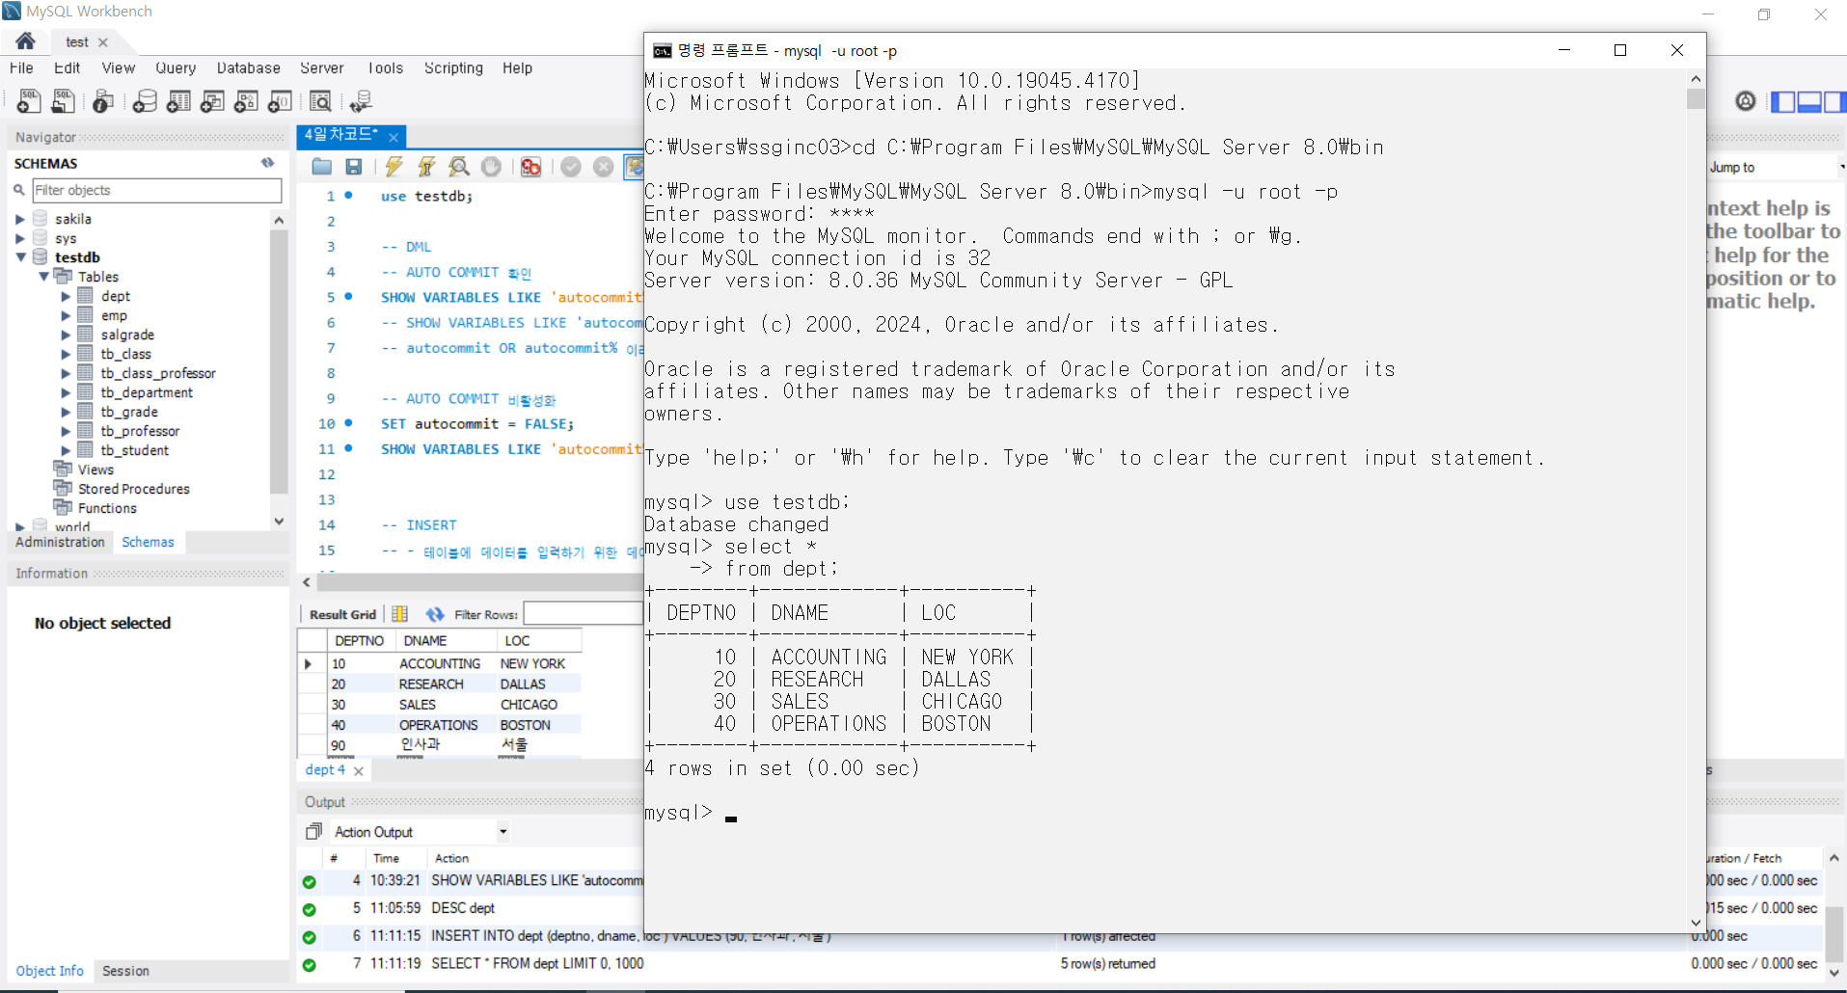Open the File menu

click(21, 67)
